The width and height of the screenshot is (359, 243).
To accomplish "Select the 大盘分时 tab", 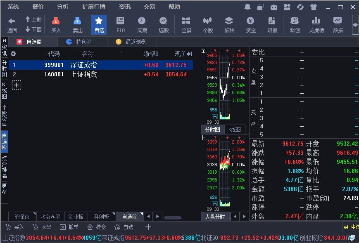I will 215,217.
